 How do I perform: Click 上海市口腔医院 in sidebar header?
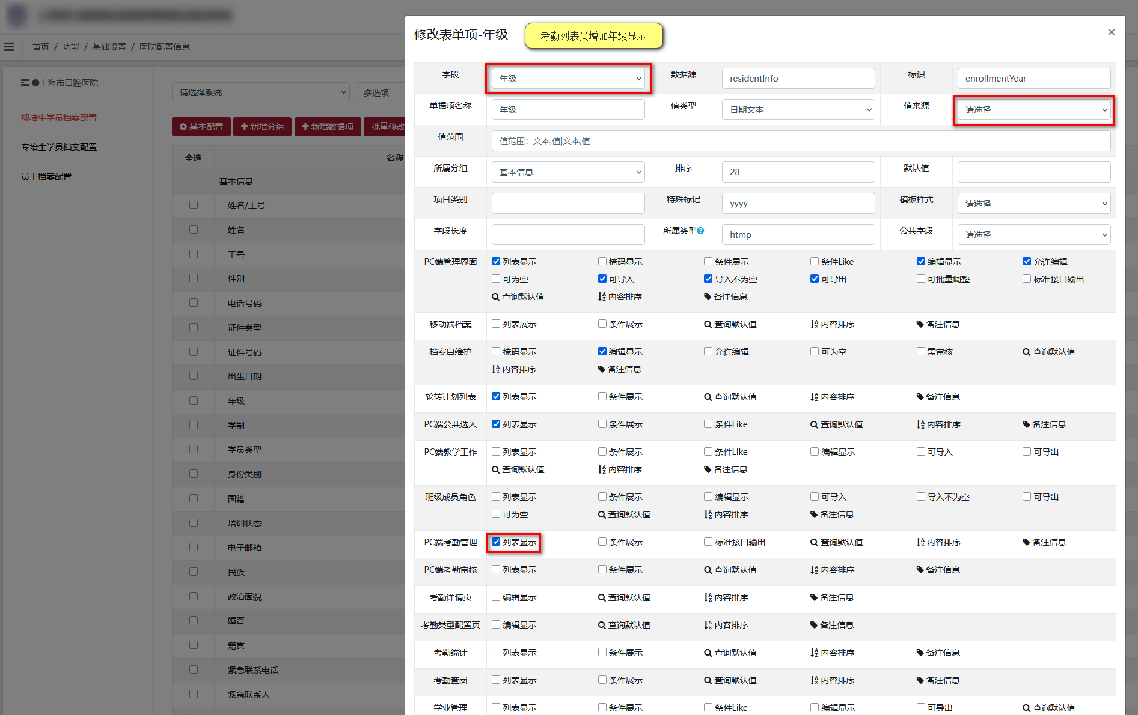click(x=70, y=83)
